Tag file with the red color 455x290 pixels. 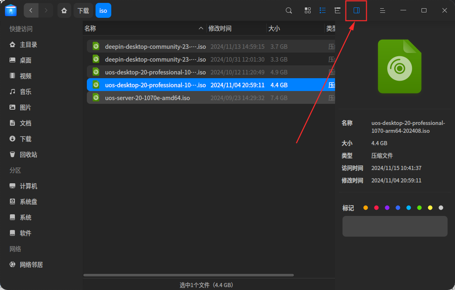click(376, 208)
